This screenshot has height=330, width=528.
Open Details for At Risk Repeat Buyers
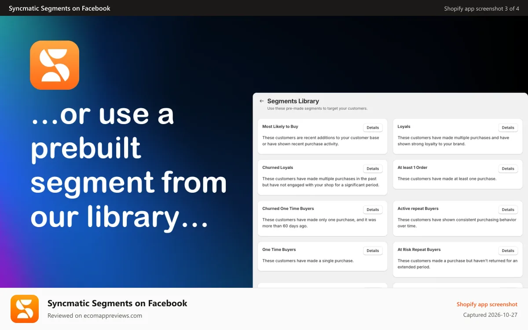coord(508,250)
